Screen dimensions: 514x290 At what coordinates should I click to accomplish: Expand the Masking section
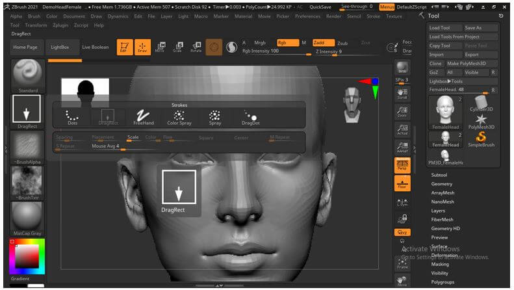[x=440, y=264]
